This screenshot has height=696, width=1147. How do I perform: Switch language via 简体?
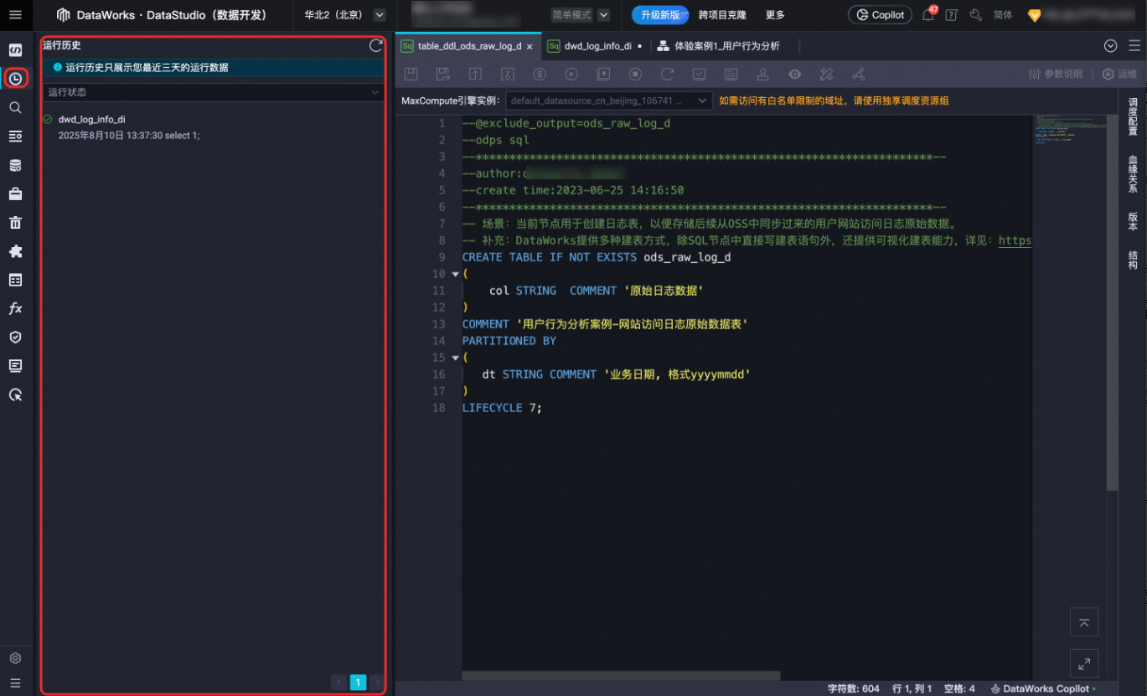(x=1003, y=15)
